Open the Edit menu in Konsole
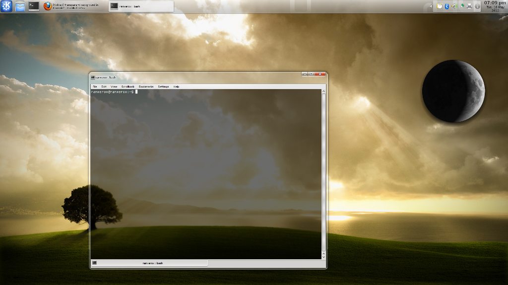Viewport: 508px width, 285px height. coord(104,87)
